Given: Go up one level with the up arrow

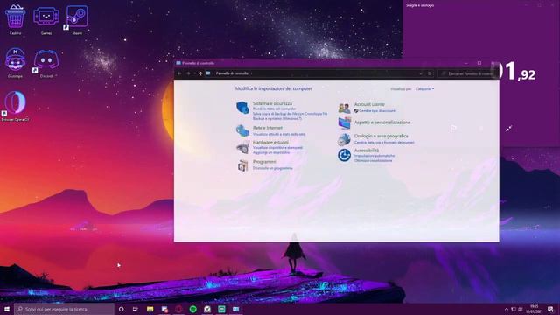Looking at the screenshot, I should 200,73.
